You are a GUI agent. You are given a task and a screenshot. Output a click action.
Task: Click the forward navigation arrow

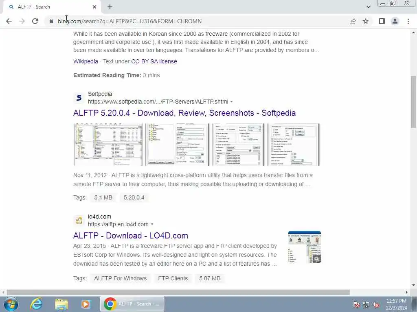(22, 21)
